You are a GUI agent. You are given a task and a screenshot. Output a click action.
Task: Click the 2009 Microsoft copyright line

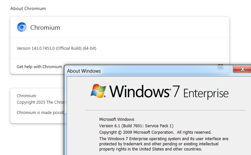[155, 132]
